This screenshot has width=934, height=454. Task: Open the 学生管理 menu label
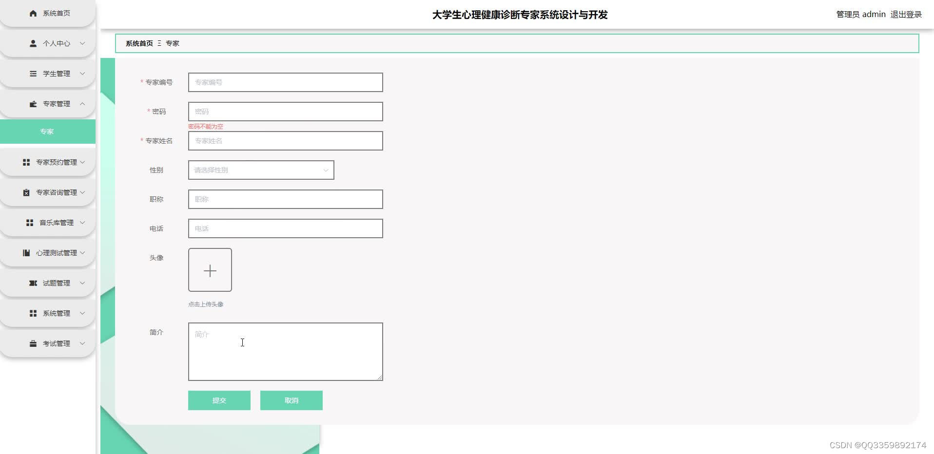[57, 74]
